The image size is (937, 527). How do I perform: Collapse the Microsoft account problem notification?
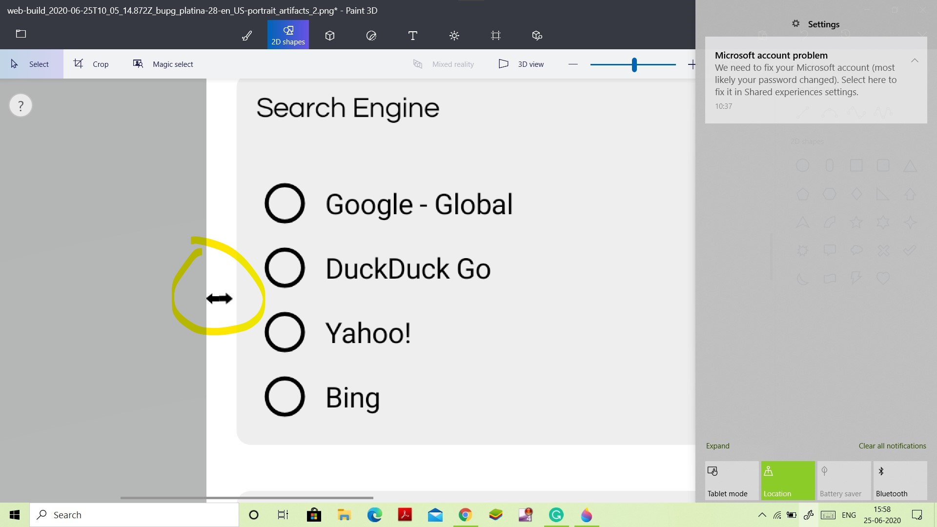pos(915,61)
